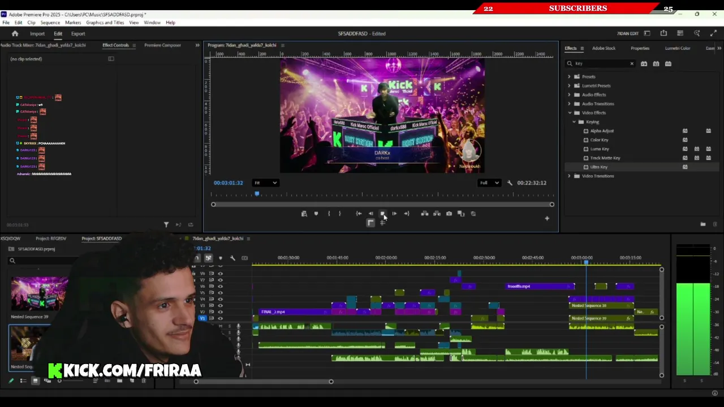
Task: Hide track V2 with eye toggle
Action: (x=221, y=312)
